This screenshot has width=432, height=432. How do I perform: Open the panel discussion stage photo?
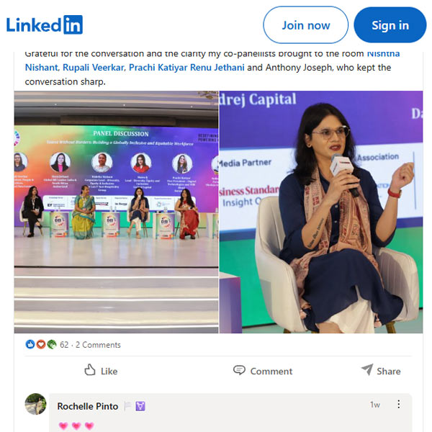click(116, 212)
